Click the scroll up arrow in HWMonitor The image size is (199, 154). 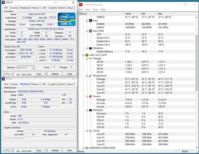coord(197,17)
